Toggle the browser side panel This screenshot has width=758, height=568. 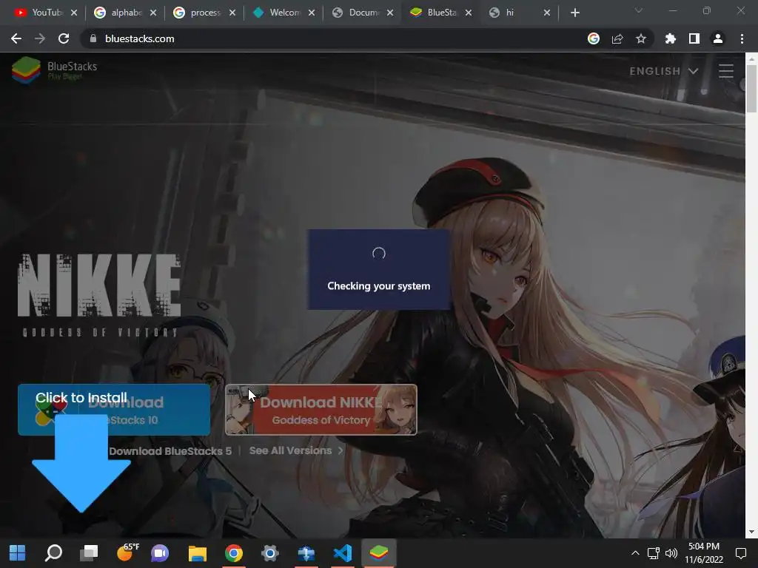click(x=694, y=38)
